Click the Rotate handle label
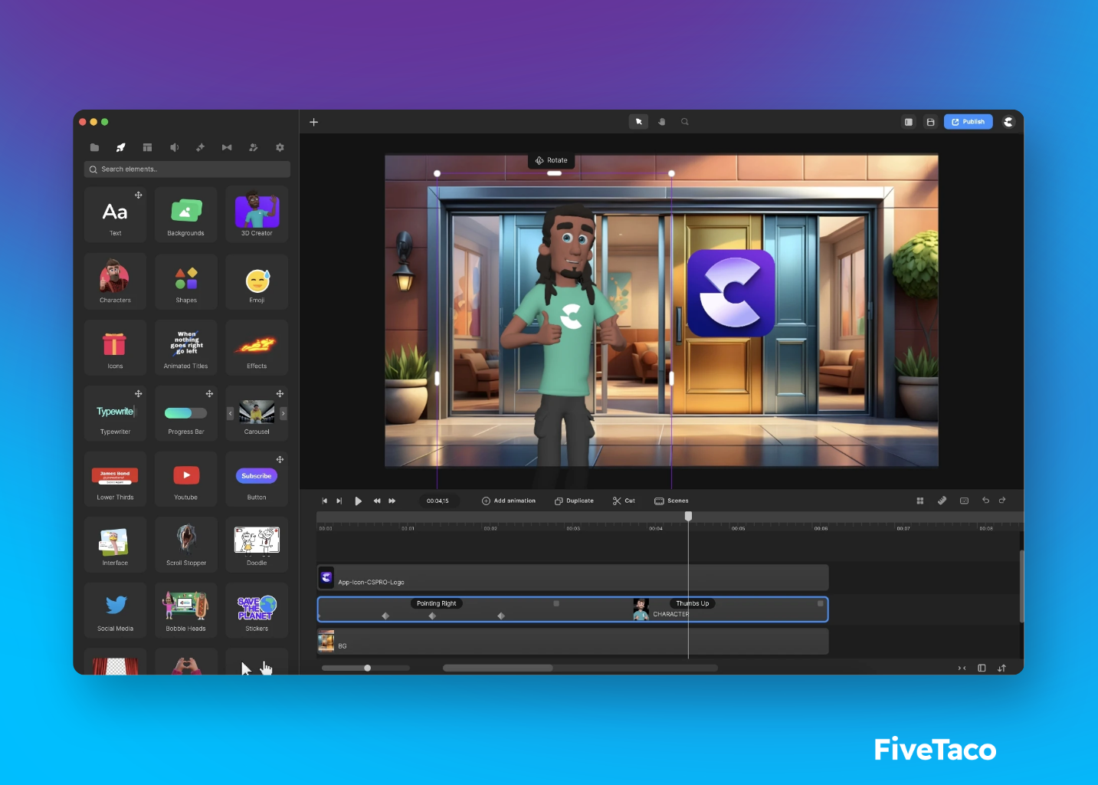The height and width of the screenshot is (785, 1098). click(x=552, y=160)
